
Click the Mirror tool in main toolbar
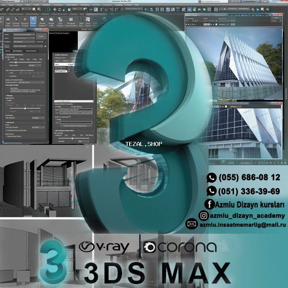[146, 9]
